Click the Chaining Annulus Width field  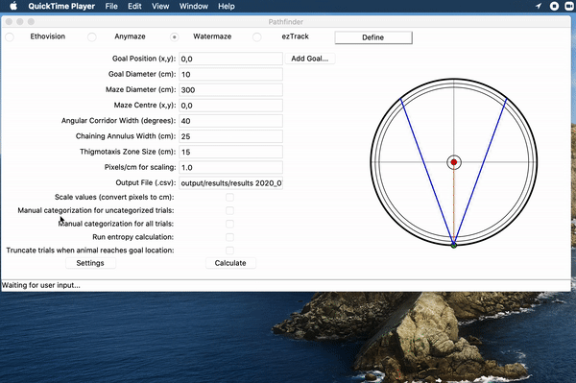(x=230, y=136)
